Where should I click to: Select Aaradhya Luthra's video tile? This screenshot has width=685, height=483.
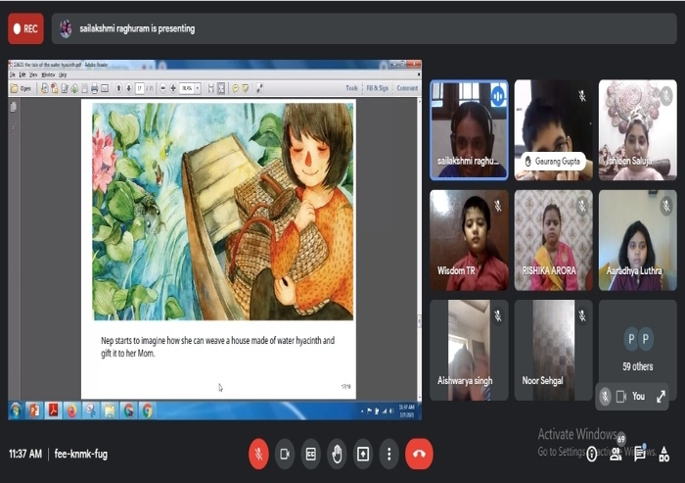pyautogui.click(x=638, y=240)
